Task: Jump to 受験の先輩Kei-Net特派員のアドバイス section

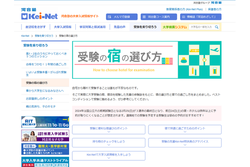Action: click(x=185, y=143)
